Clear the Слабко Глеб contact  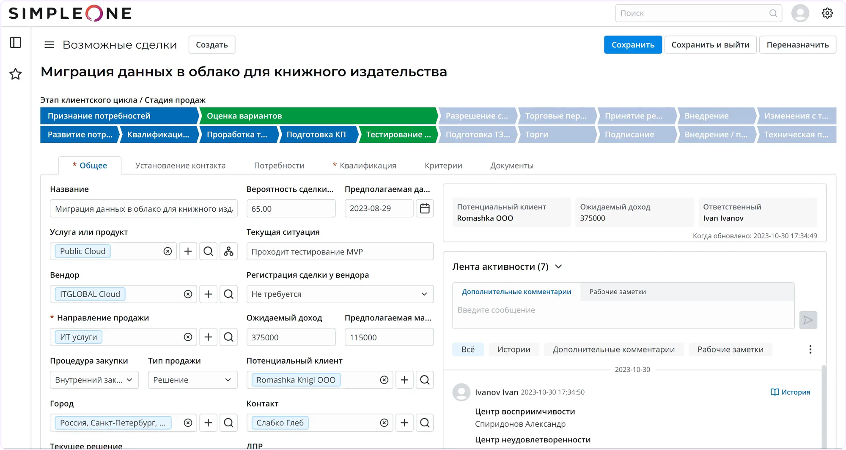[384, 423]
